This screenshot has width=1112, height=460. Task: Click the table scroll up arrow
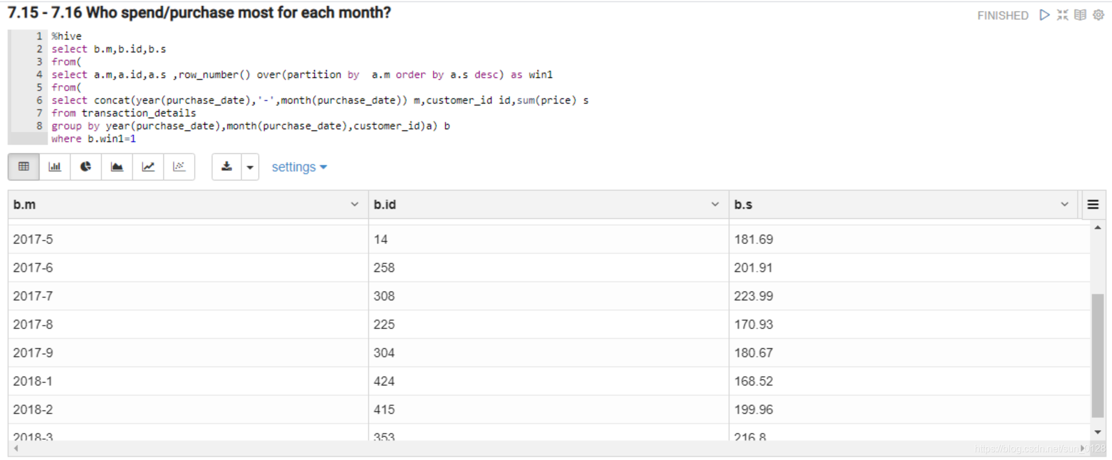tap(1097, 228)
